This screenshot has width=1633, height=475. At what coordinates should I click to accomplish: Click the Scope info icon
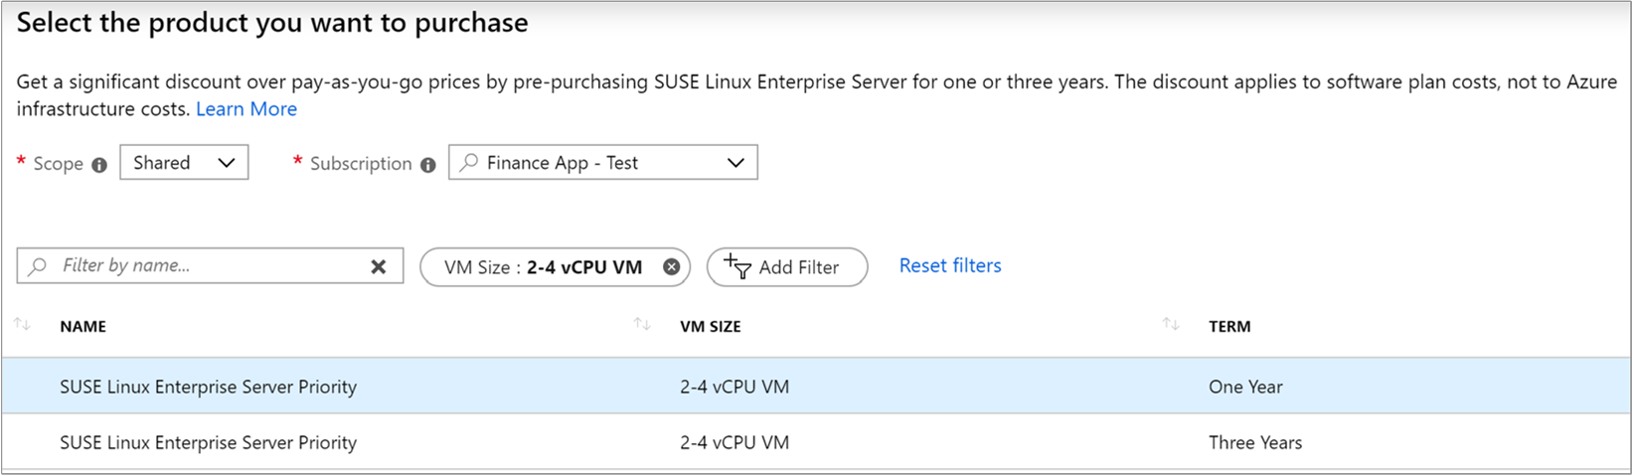click(x=99, y=165)
